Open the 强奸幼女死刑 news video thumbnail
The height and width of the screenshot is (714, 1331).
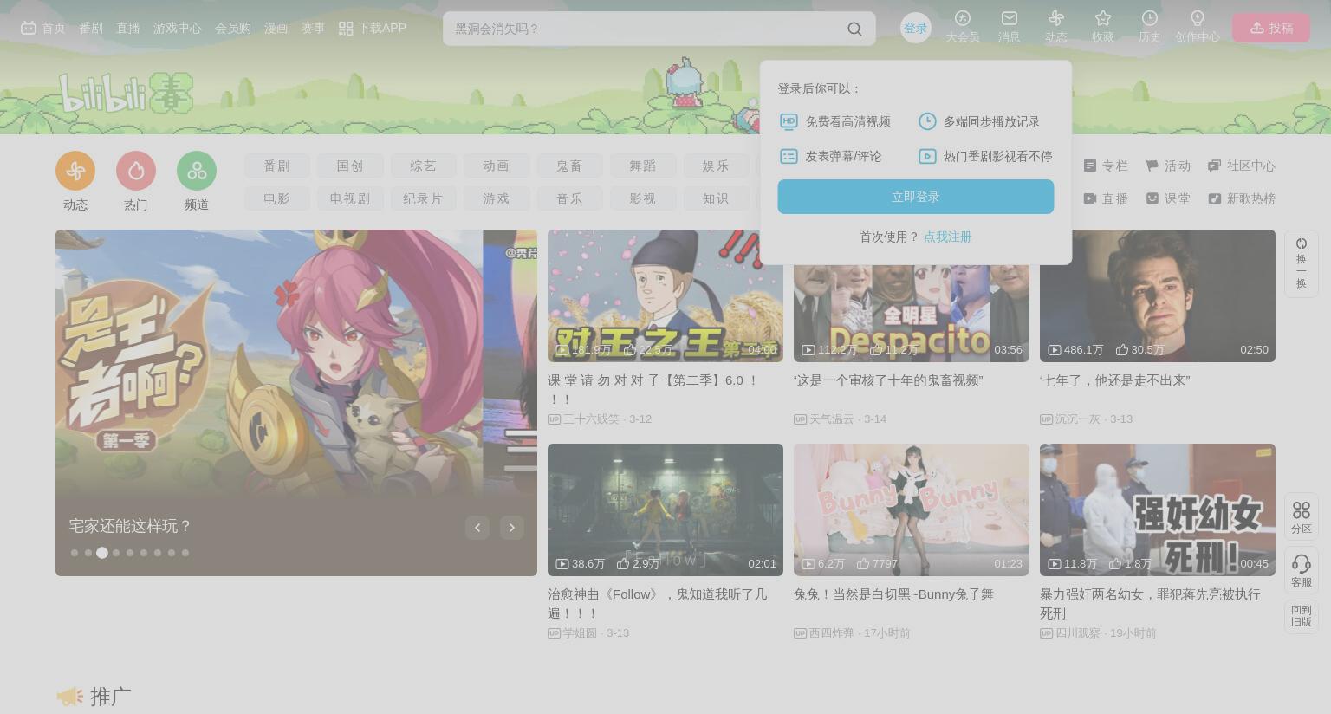pyautogui.click(x=1158, y=510)
